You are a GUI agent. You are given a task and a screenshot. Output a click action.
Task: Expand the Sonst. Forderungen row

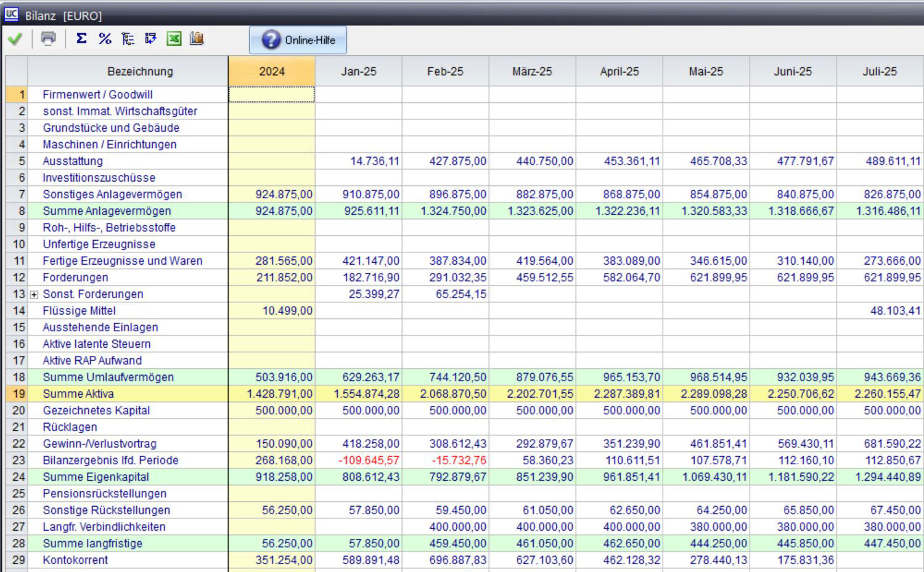pyautogui.click(x=34, y=295)
